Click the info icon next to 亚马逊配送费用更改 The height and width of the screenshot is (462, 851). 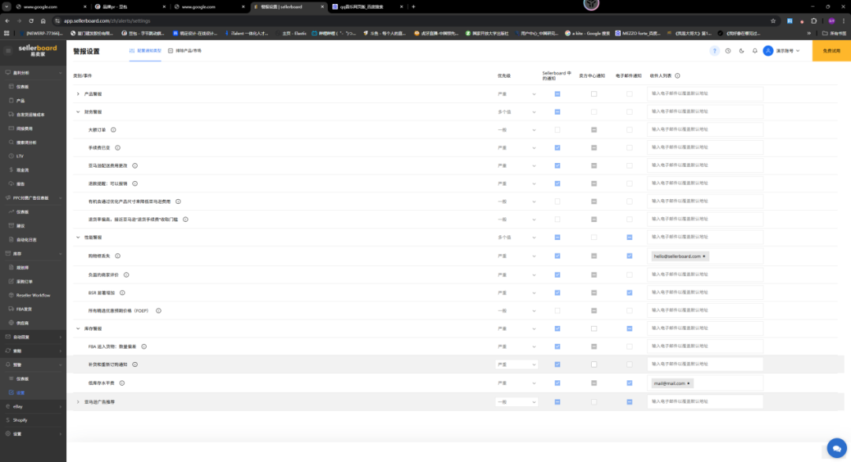136,166
